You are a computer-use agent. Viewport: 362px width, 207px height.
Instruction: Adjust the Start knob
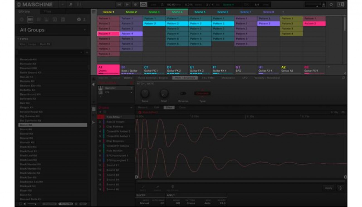[x=164, y=93]
